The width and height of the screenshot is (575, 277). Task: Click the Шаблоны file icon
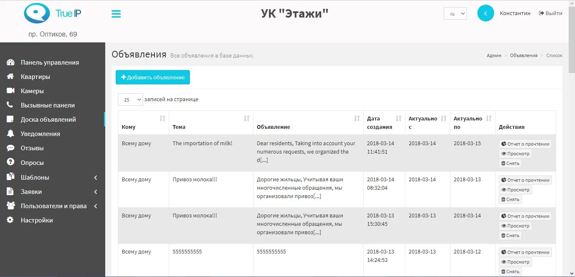[11, 177]
